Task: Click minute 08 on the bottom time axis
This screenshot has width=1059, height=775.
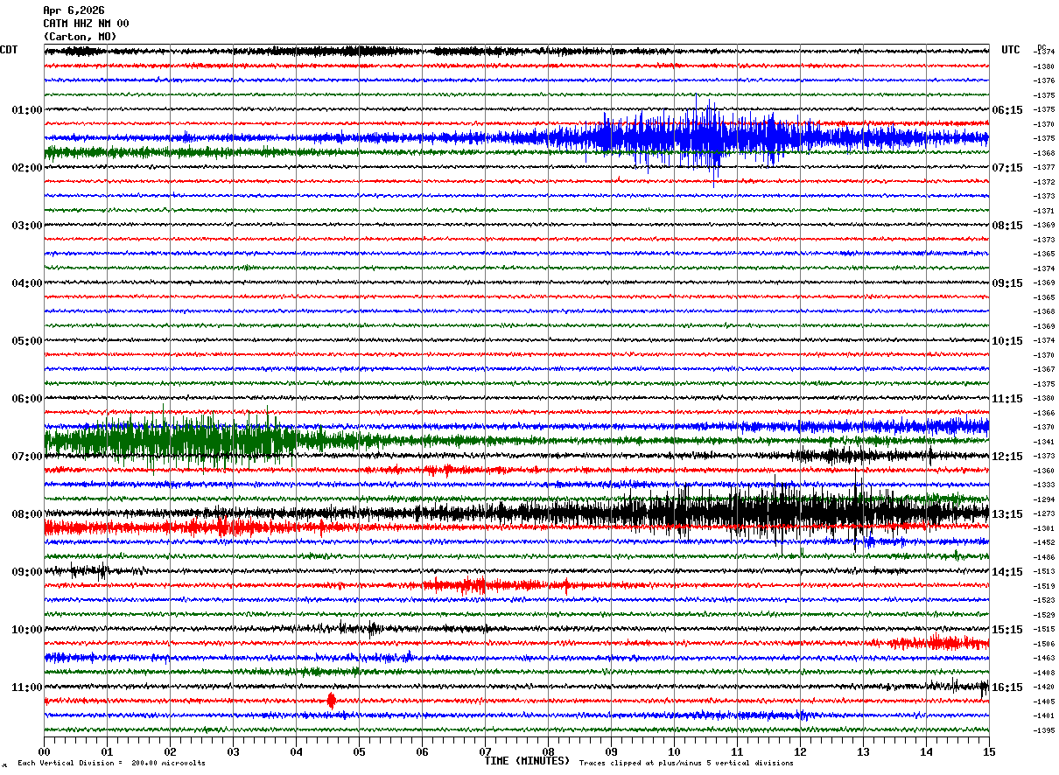Action: pyautogui.click(x=548, y=751)
